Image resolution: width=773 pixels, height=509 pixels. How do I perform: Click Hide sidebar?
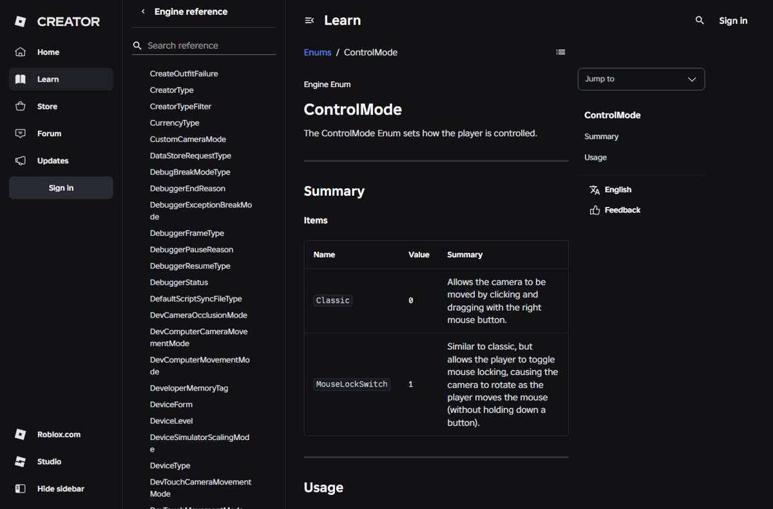pos(61,488)
